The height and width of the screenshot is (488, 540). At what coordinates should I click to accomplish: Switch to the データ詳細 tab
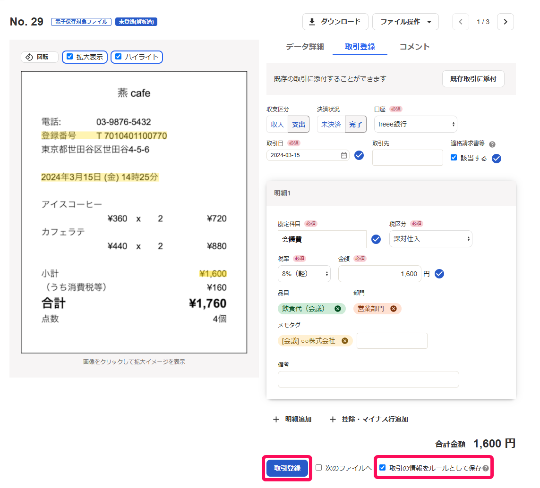(x=305, y=47)
